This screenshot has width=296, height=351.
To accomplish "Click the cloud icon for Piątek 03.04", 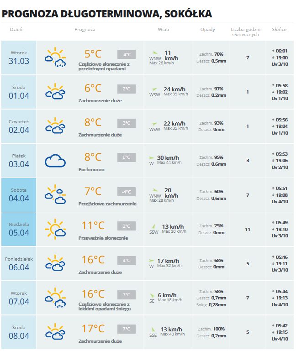I will (x=55, y=161).
